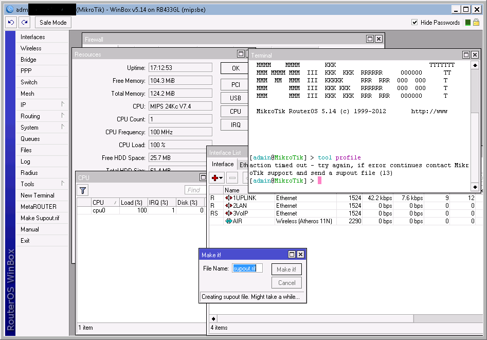Select the AIR wireless interface icon
The width and height of the screenshot is (487, 340).
click(x=229, y=221)
